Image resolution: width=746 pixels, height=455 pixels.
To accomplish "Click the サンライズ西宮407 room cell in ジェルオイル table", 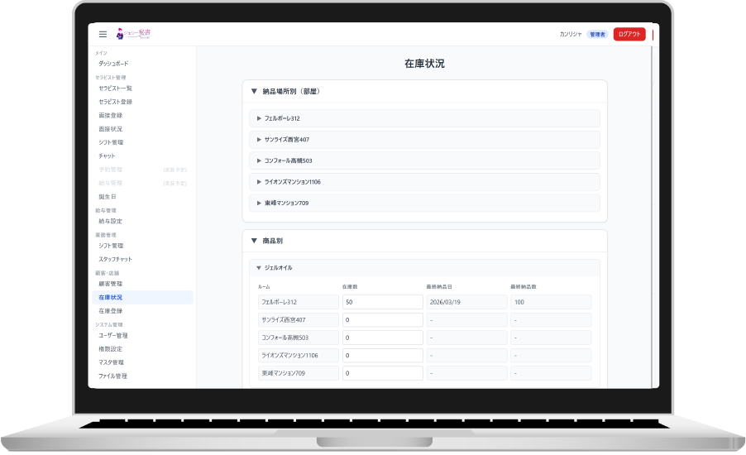I will coord(299,320).
